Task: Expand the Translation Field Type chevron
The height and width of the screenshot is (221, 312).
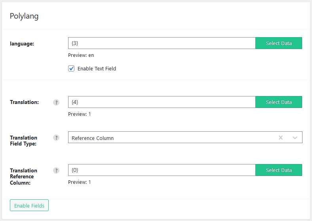Action: (295, 138)
